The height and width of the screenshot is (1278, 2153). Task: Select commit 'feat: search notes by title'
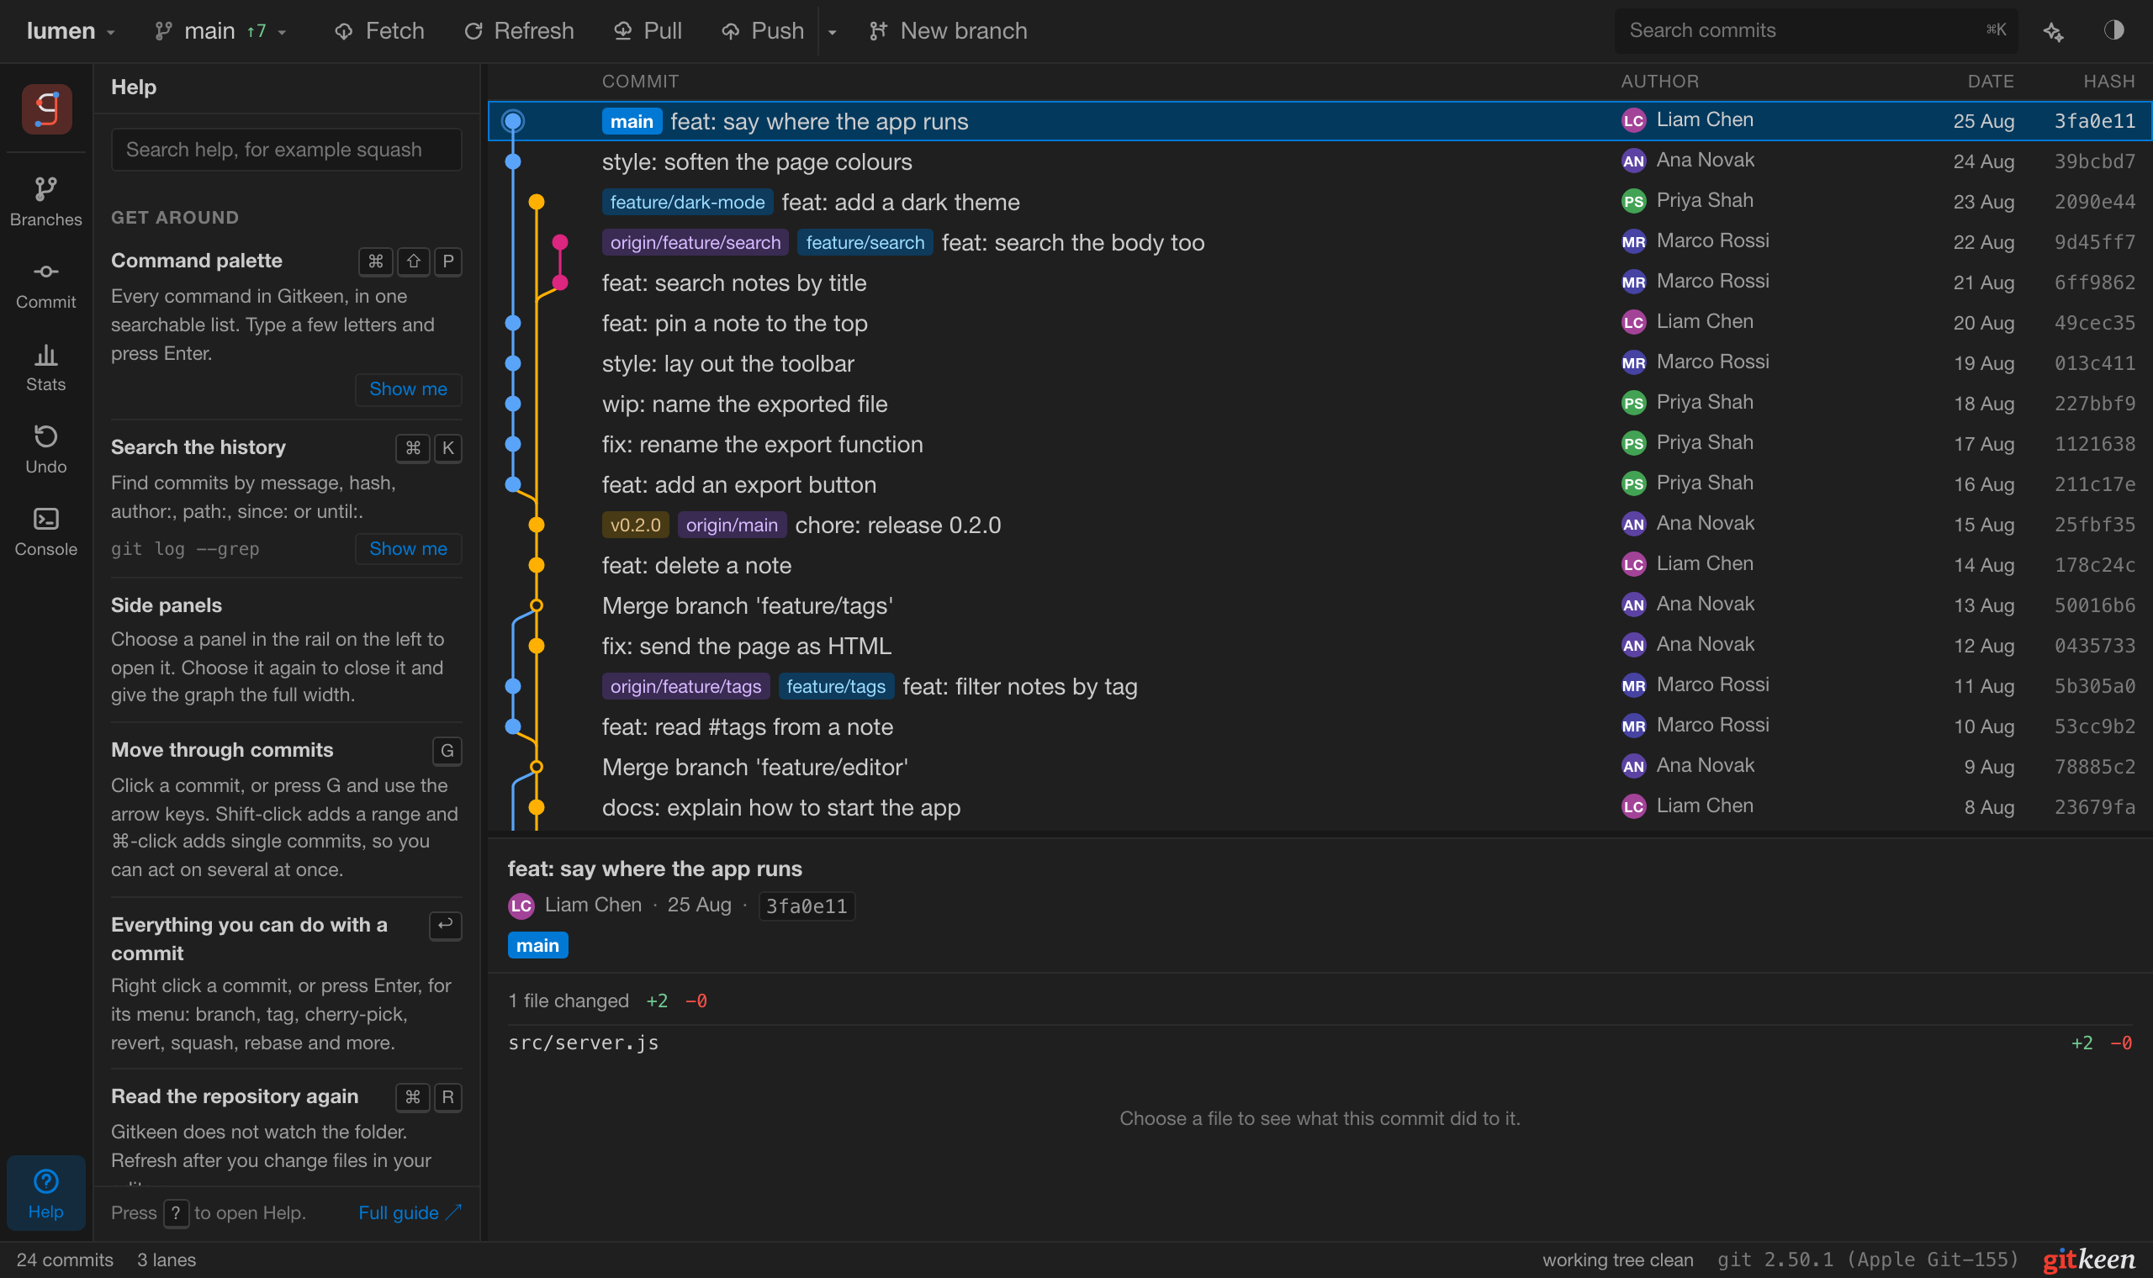coord(1320,283)
